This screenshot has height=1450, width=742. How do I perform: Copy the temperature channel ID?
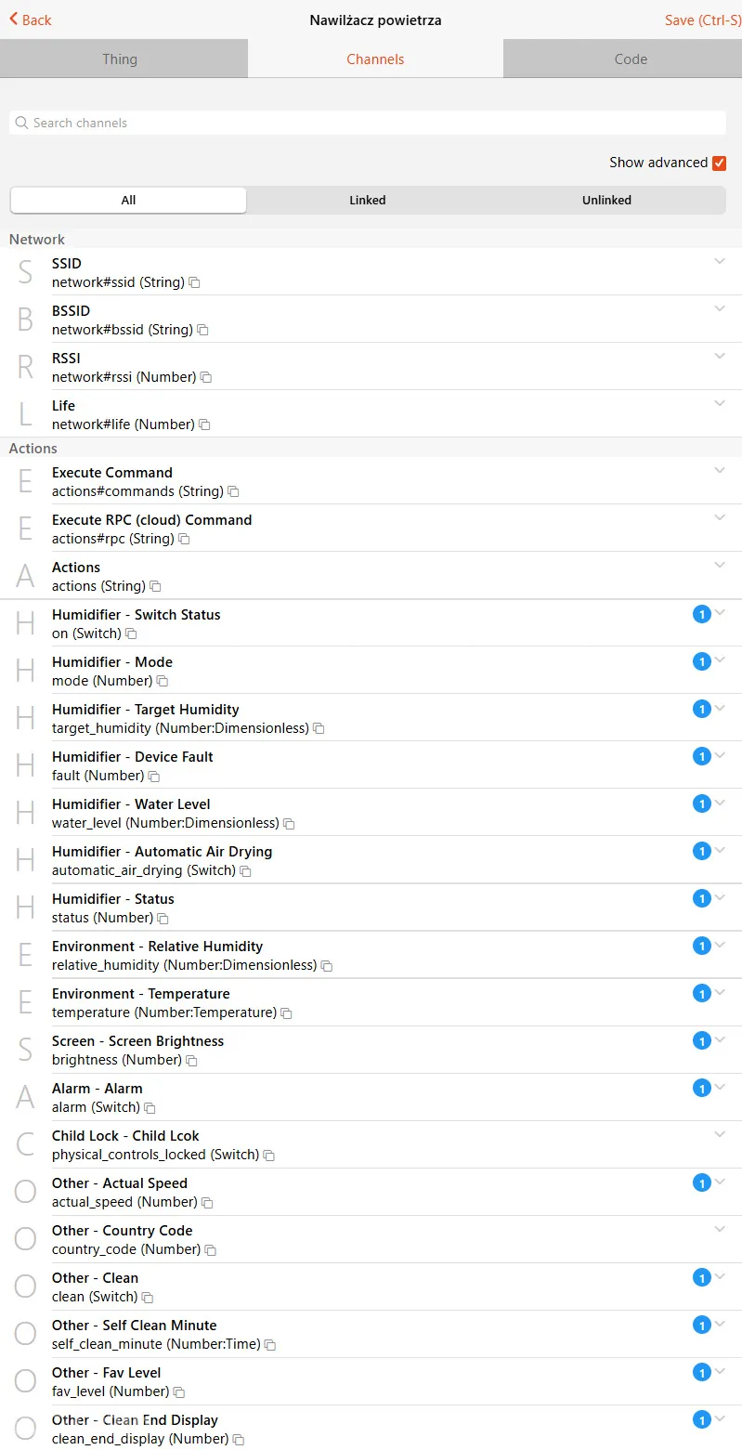287,1012
